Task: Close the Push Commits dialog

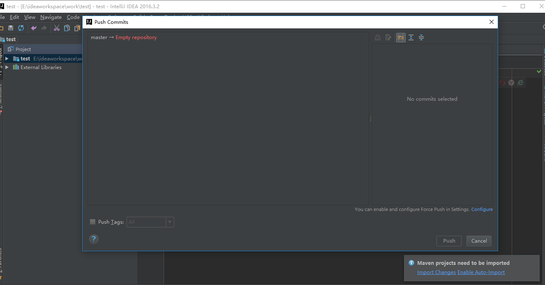Action: tap(491, 22)
